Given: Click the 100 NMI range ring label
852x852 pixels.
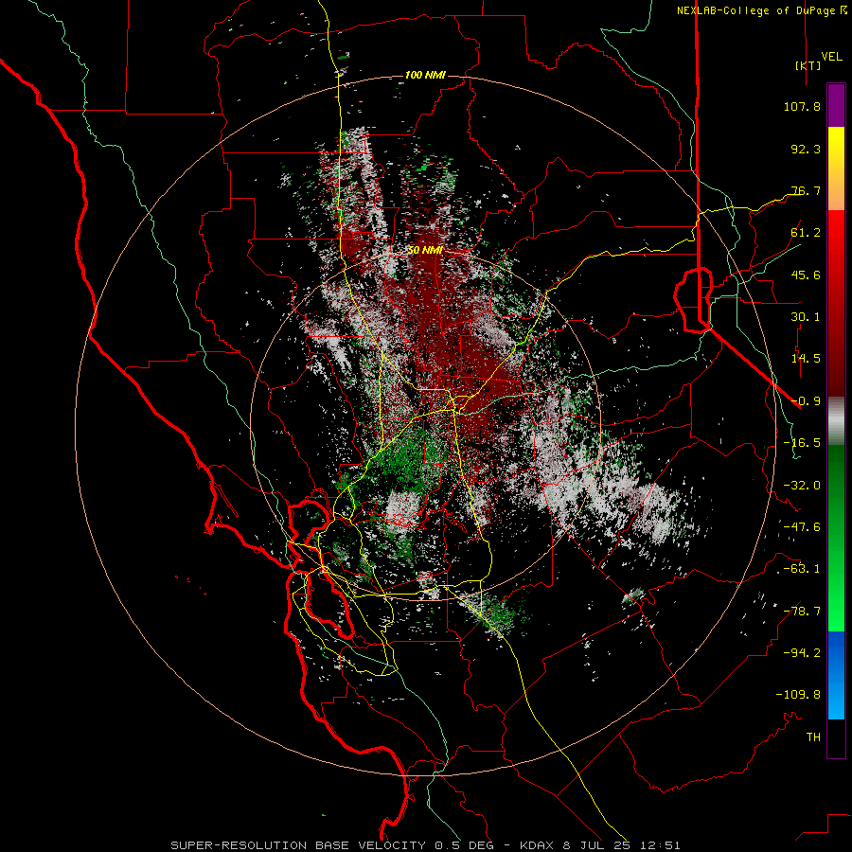Looking at the screenshot, I should click(x=425, y=75).
